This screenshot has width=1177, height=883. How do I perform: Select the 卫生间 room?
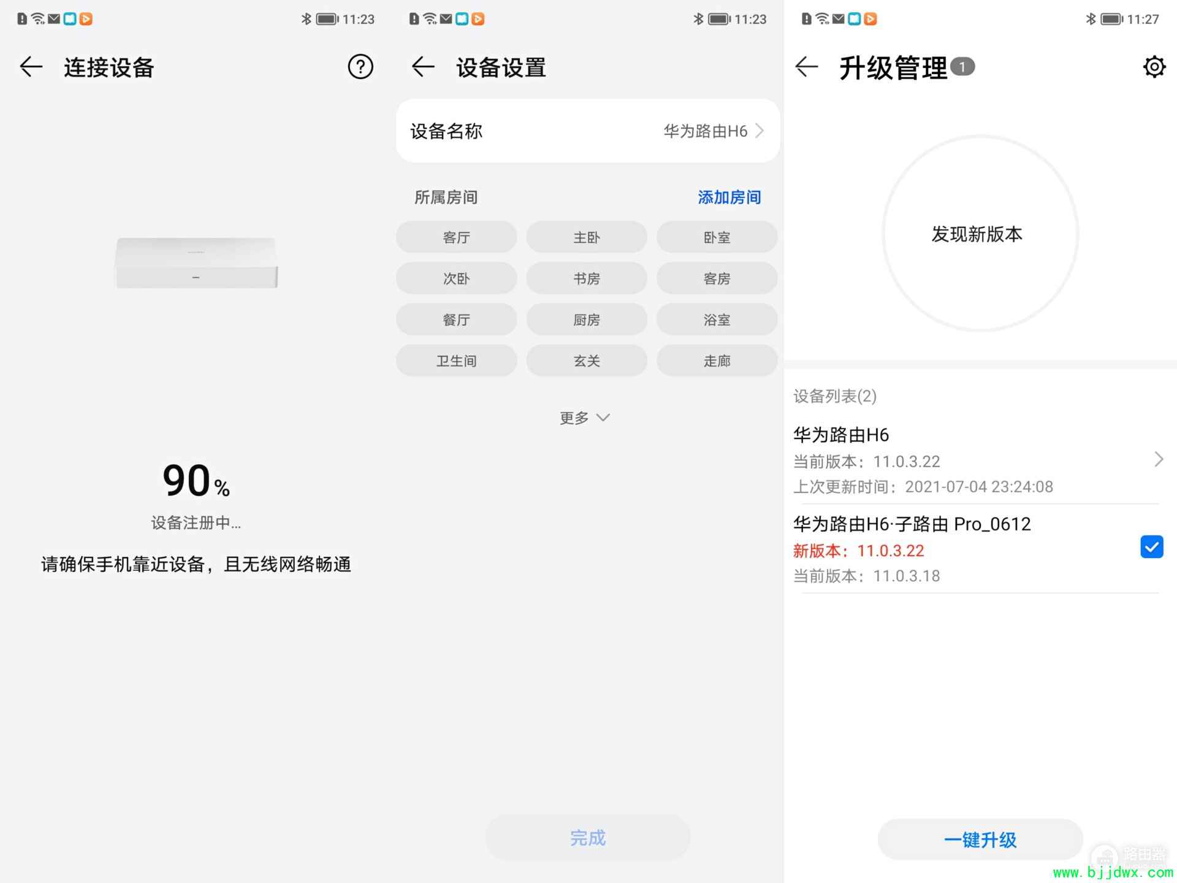pyautogui.click(x=457, y=361)
